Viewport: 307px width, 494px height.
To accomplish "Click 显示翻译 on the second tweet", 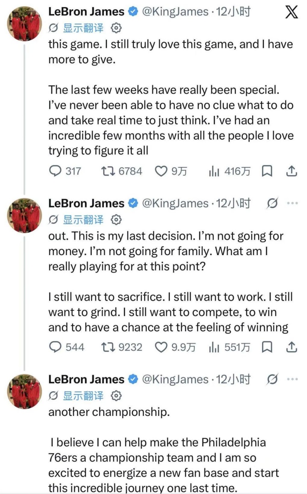I will [83, 219].
